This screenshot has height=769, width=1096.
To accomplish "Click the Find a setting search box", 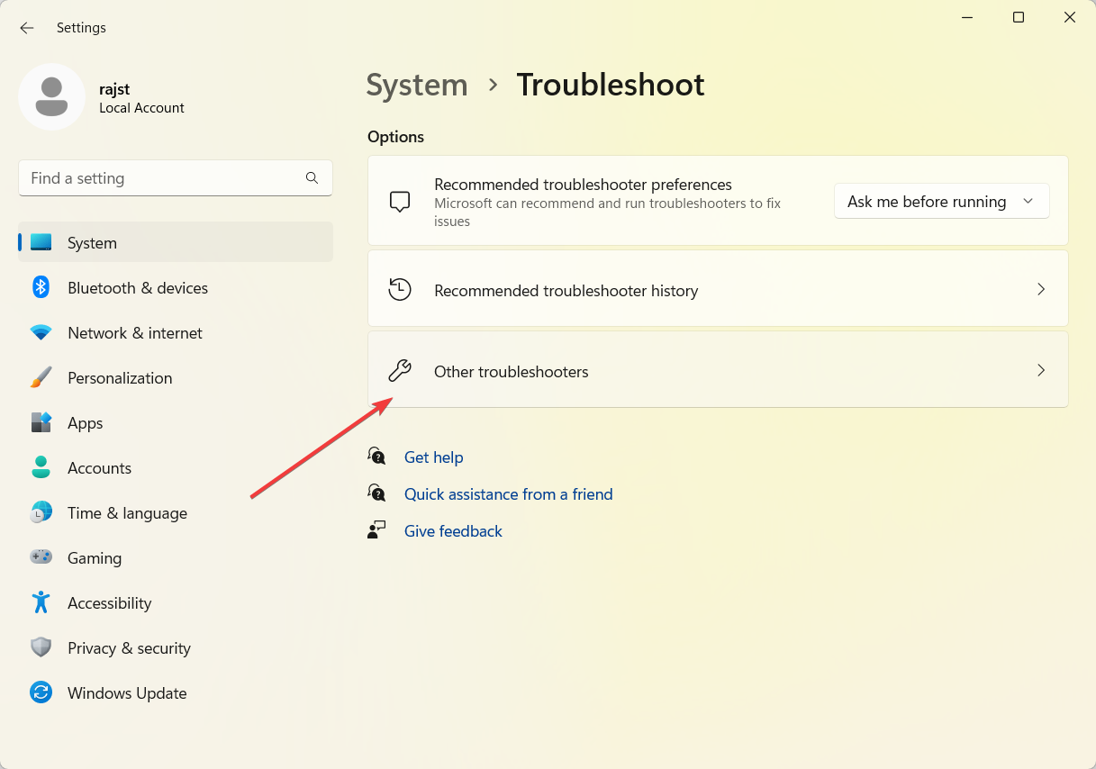I will click(x=162, y=178).
